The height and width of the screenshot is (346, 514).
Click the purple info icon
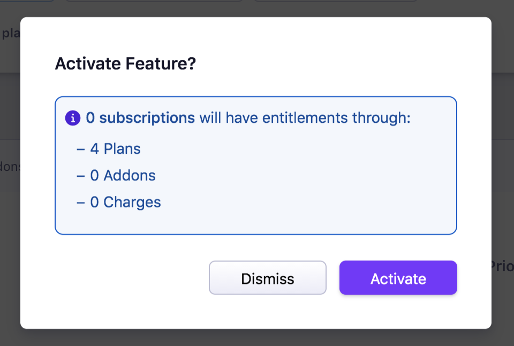click(x=72, y=118)
